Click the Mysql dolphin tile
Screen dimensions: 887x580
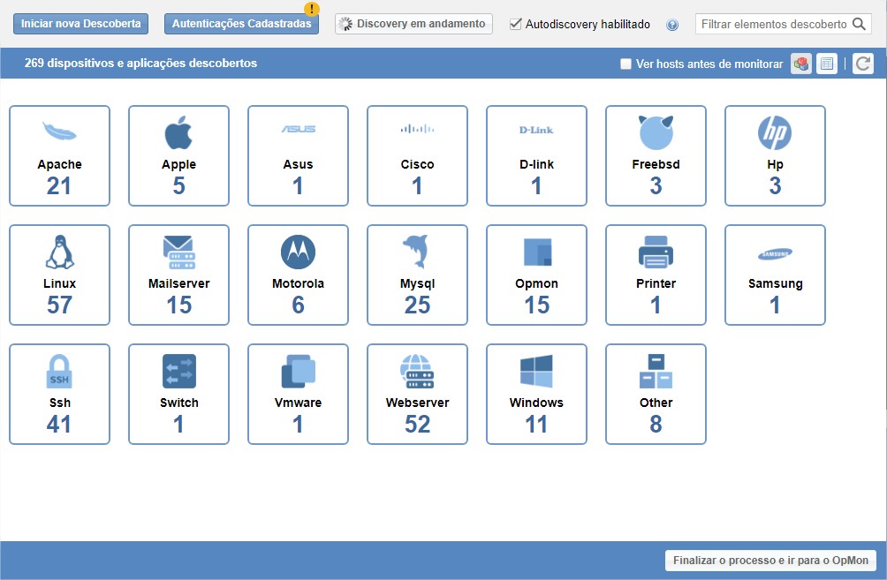(417, 275)
